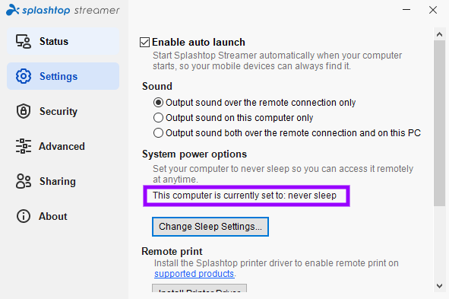Image resolution: width=449 pixels, height=299 pixels.
Task: Click the Advanced sliders icon
Action: tap(24, 146)
